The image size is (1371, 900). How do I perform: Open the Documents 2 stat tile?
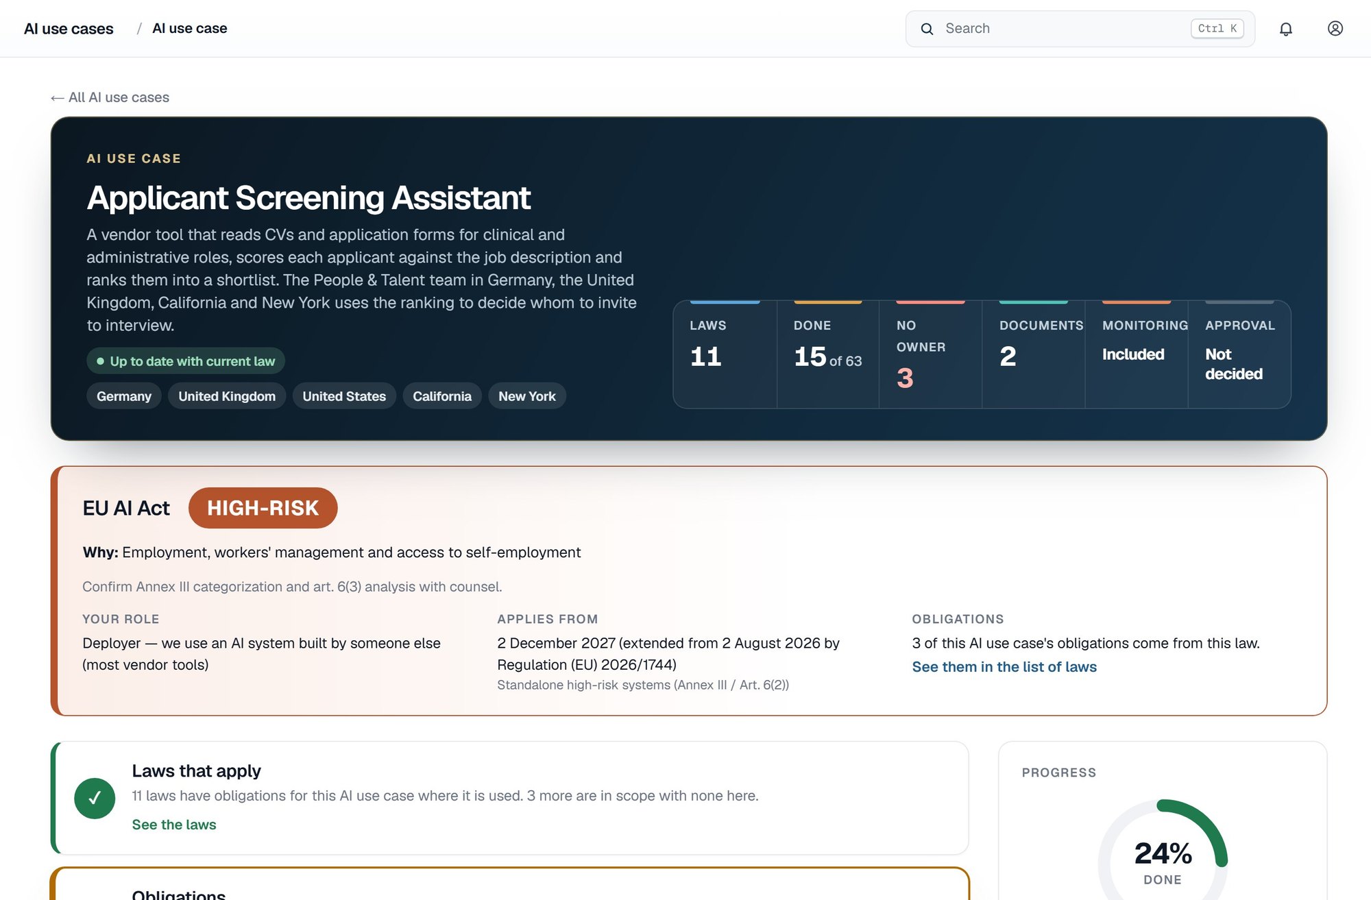click(1034, 354)
